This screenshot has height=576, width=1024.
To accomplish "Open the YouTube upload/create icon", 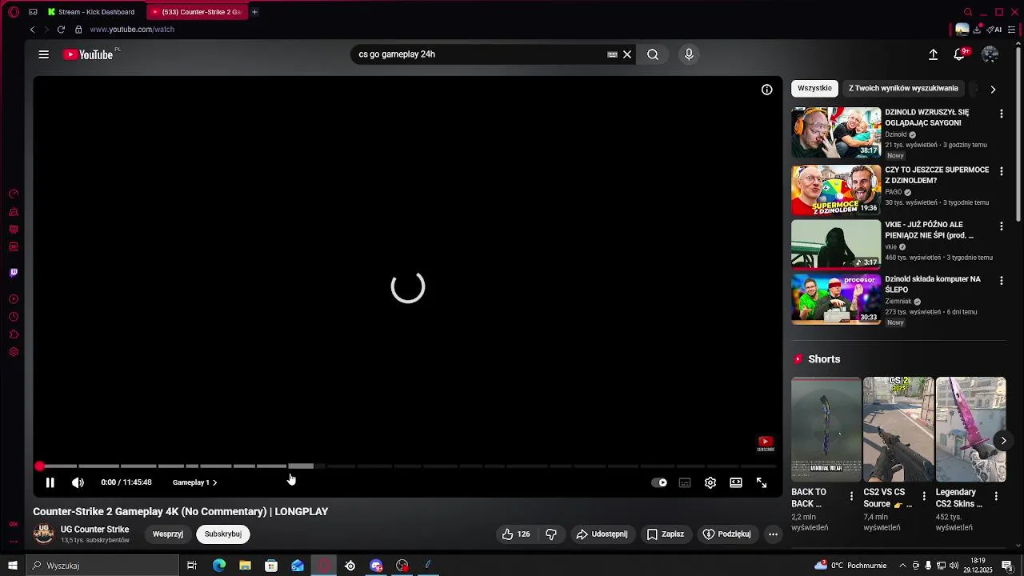I will coord(933,54).
